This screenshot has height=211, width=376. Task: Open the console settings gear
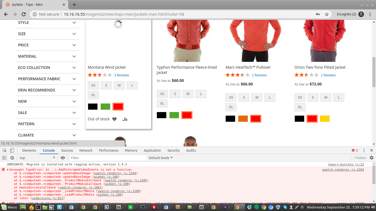tap(372, 158)
